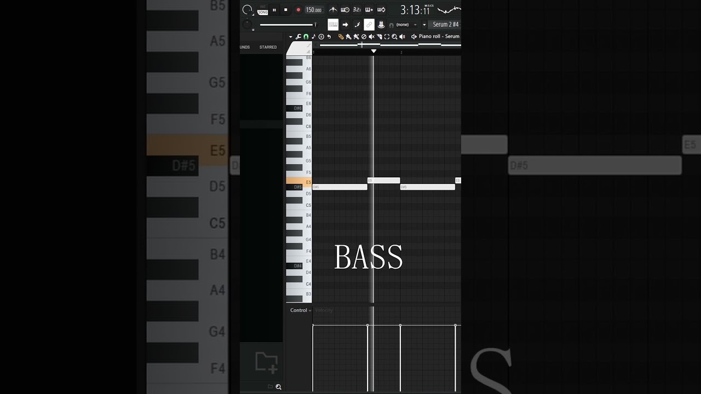Click the circular stamp/record icon in piano roll

pyautogui.click(x=321, y=37)
